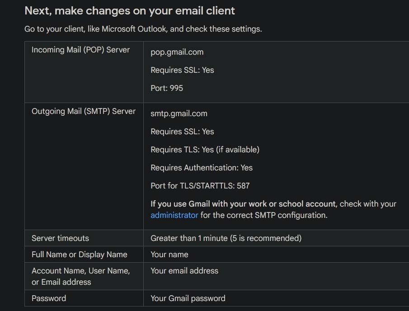Select the pop.gmail.com server text
The height and width of the screenshot is (311, 409).
(177, 52)
